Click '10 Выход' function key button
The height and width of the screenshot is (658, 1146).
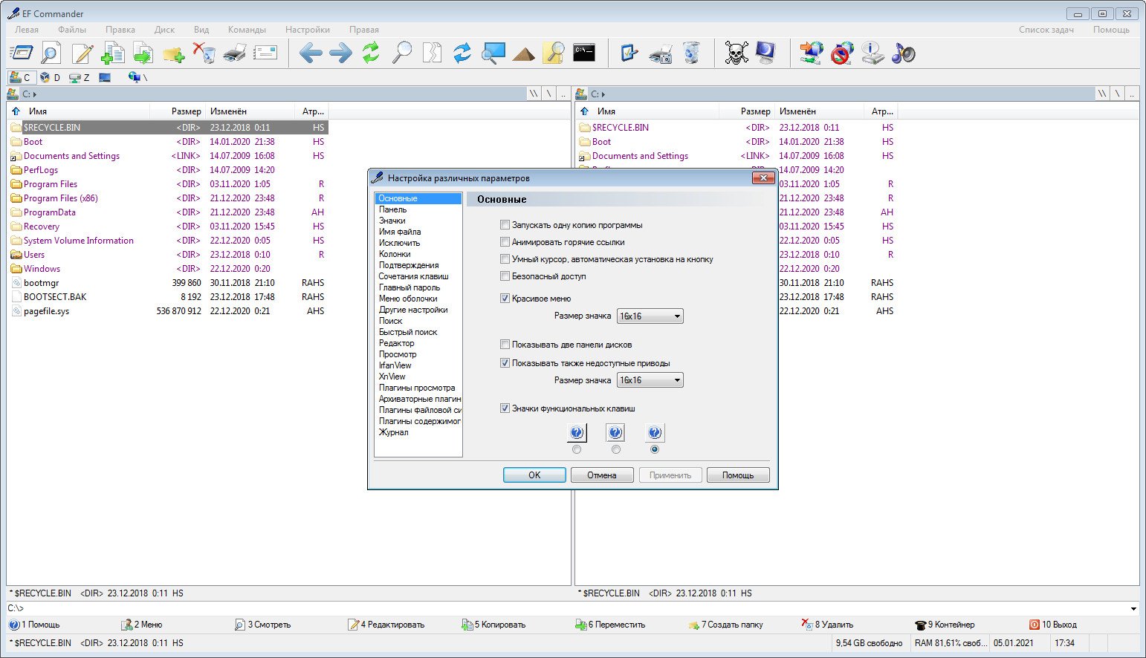click(x=1053, y=625)
